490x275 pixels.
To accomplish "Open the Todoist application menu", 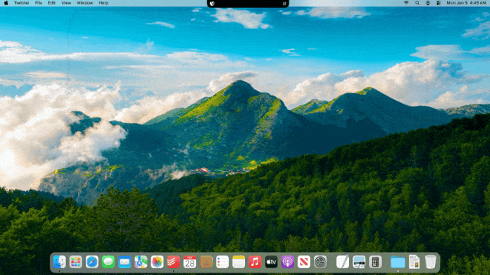I will [x=21, y=3].
